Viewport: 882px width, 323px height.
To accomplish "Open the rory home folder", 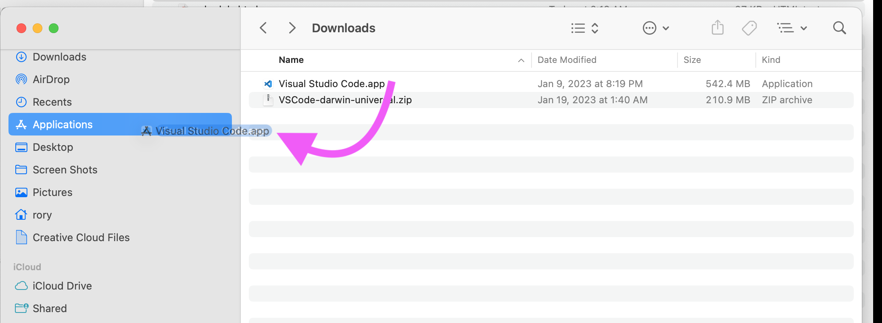I will pos(42,215).
